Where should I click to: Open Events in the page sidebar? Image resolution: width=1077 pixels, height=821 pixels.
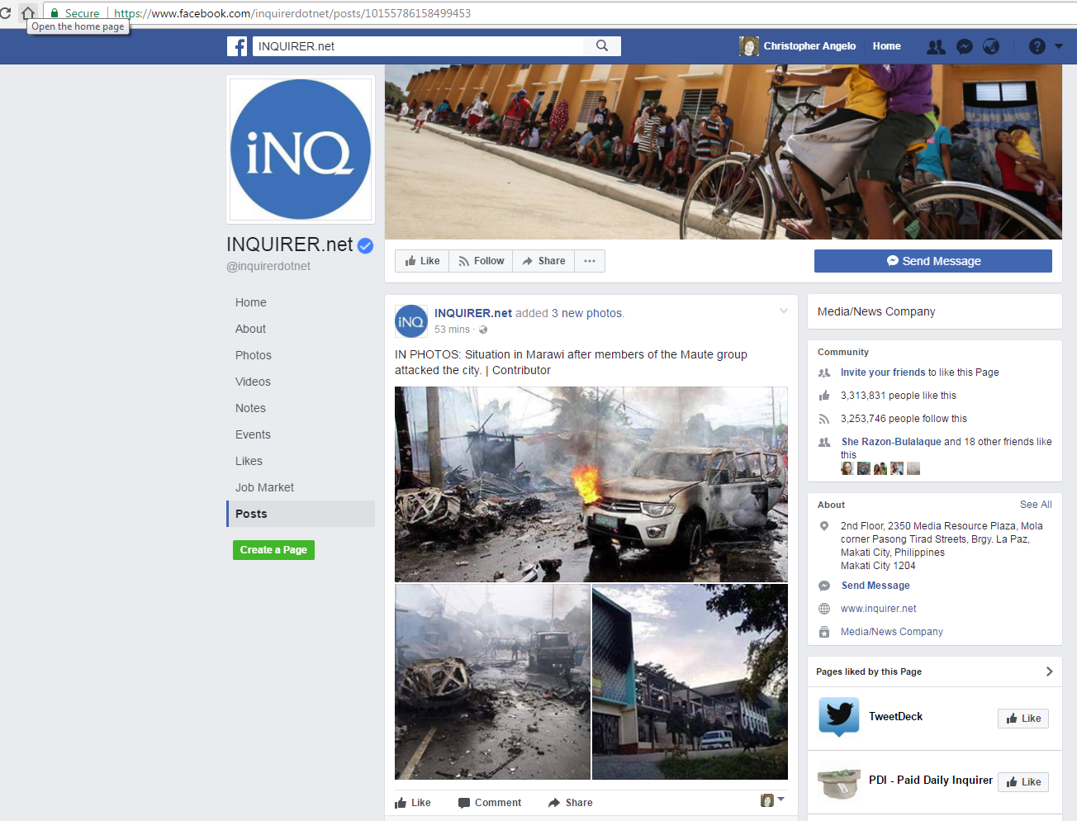pos(253,434)
